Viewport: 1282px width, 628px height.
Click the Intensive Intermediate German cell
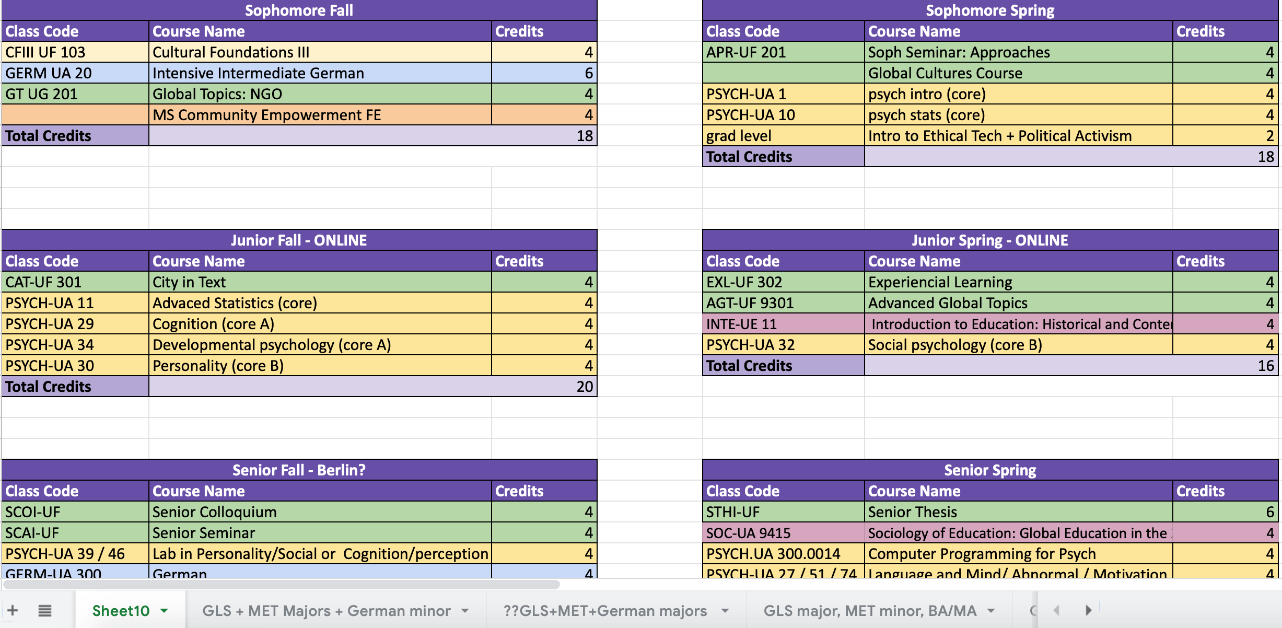click(x=320, y=73)
